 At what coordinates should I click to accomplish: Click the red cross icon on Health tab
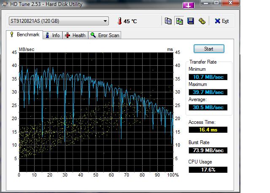point(67,35)
